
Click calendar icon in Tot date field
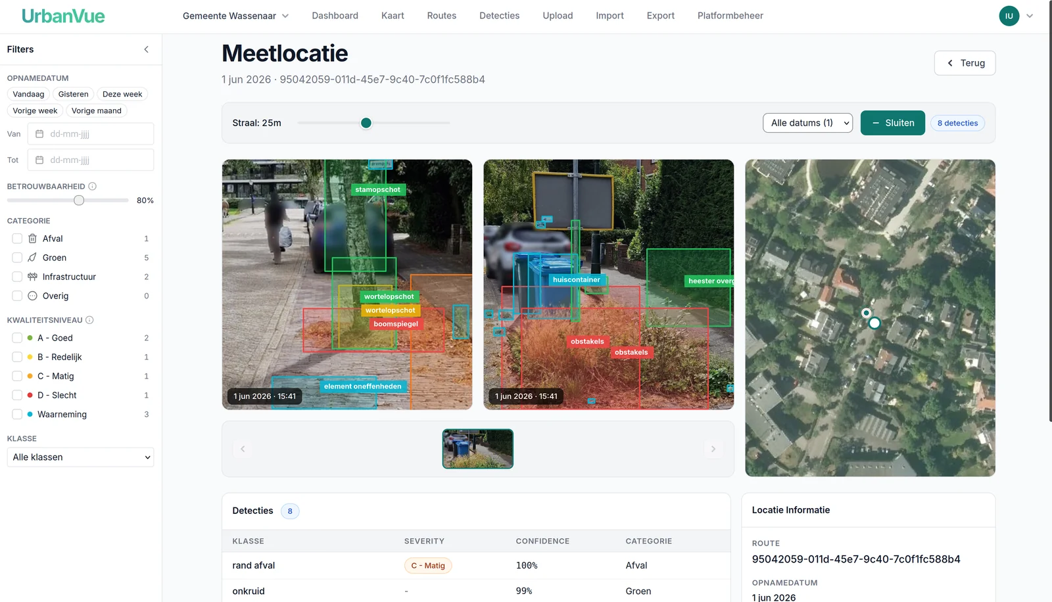point(39,160)
